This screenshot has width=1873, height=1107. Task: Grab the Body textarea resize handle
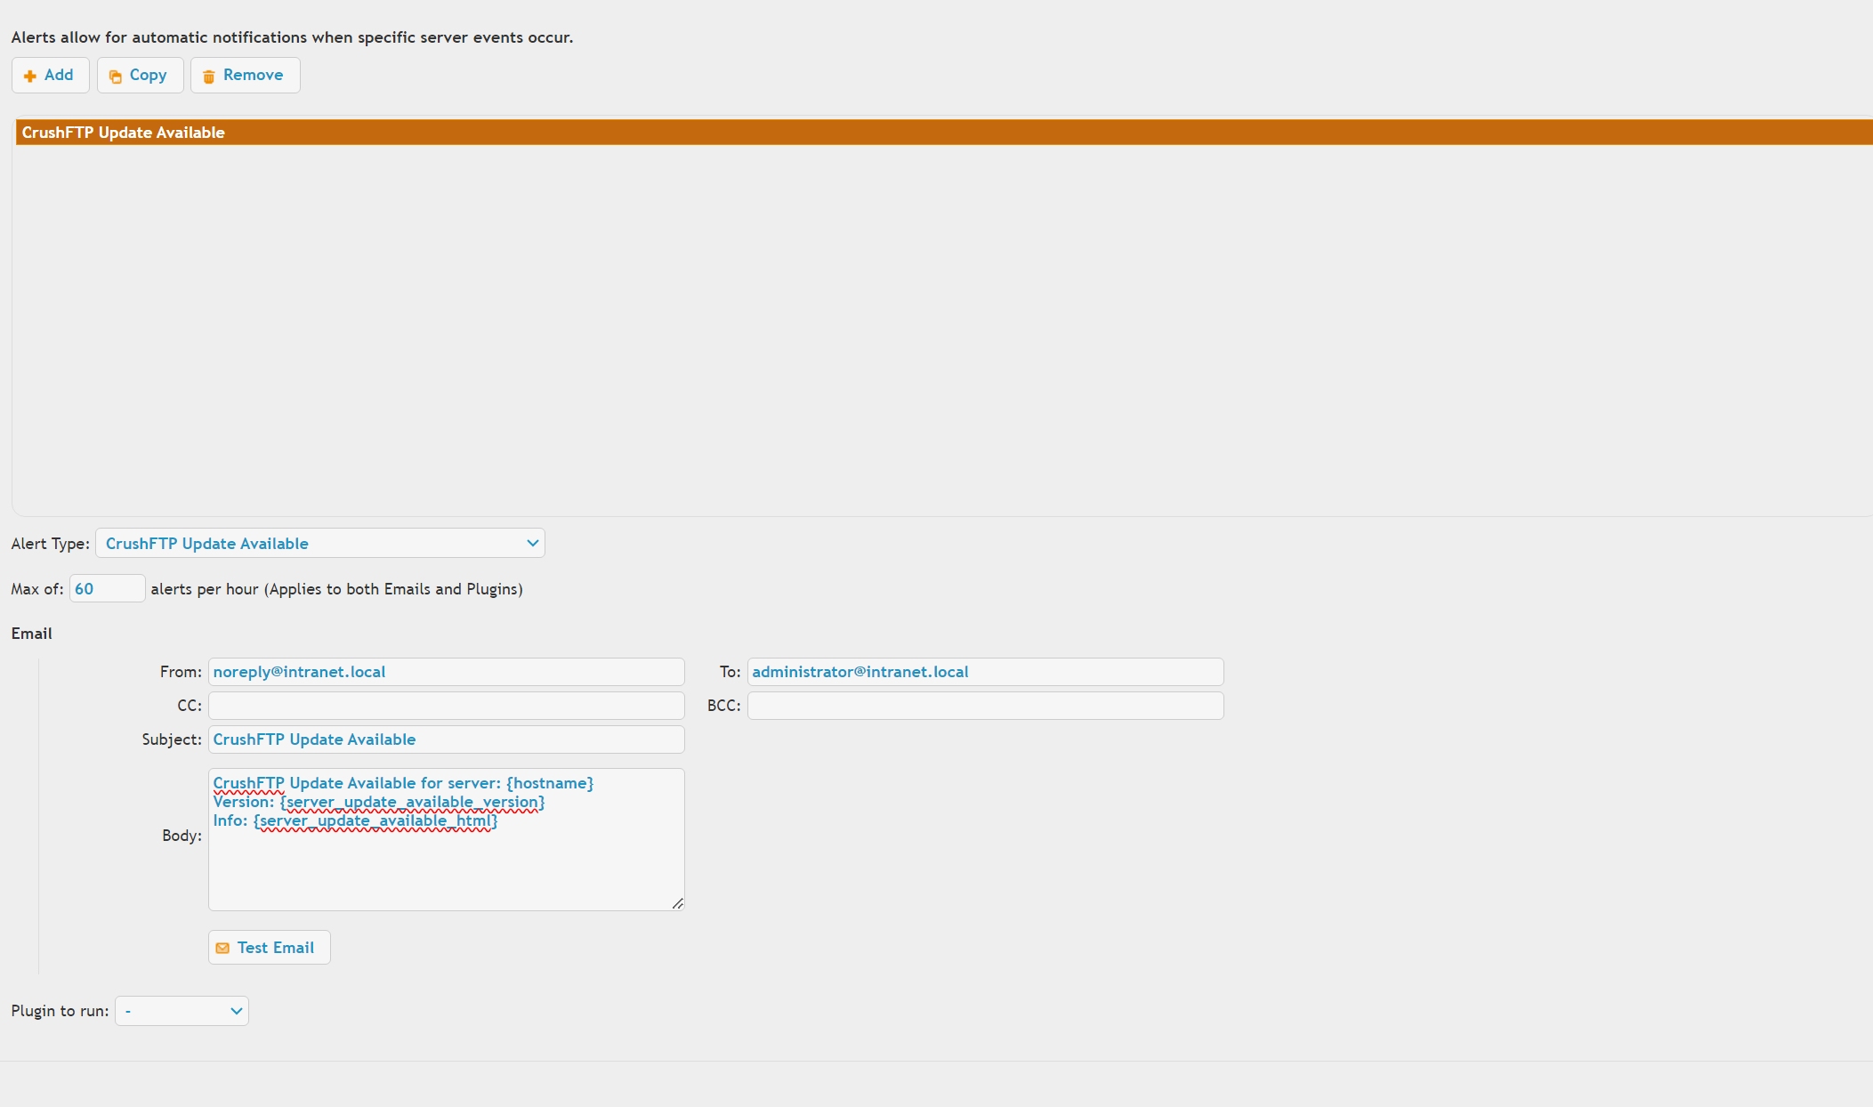[x=678, y=904]
